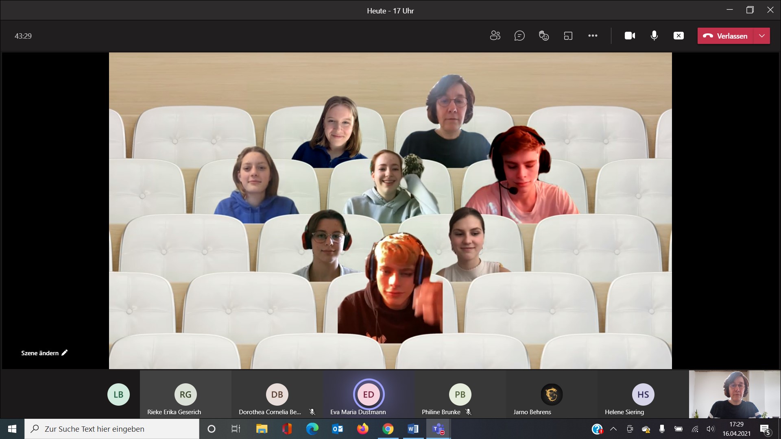This screenshot has height=439, width=781.
Task: Toggle the camera off
Action: [x=630, y=36]
